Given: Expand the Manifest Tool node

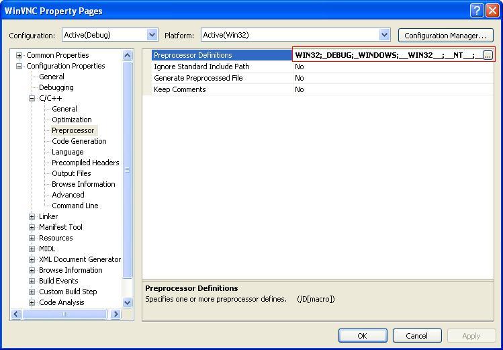Looking at the screenshot, I should pyautogui.click(x=32, y=227).
